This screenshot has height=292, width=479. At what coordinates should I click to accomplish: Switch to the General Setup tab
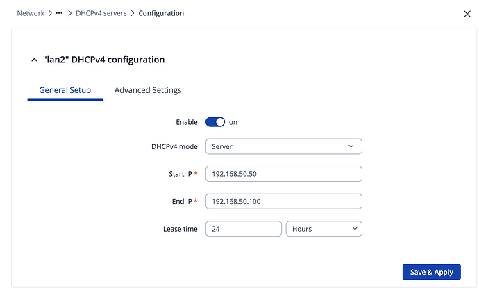[x=65, y=90]
